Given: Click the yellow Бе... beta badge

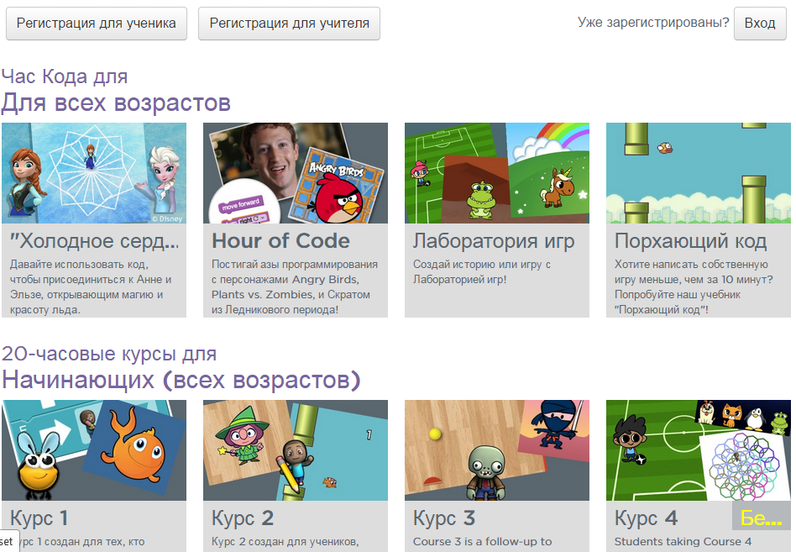Looking at the screenshot, I should tap(762, 517).
